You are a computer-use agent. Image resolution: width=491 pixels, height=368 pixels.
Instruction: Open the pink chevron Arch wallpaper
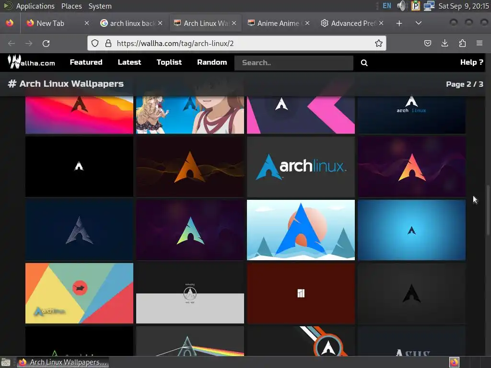coord(301,115)
